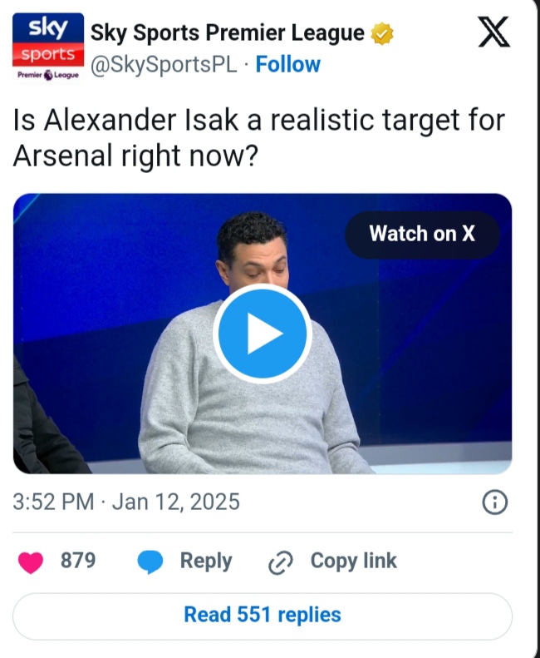Click the Reply text label
540x658 pixels.
[x=206, y=562]
